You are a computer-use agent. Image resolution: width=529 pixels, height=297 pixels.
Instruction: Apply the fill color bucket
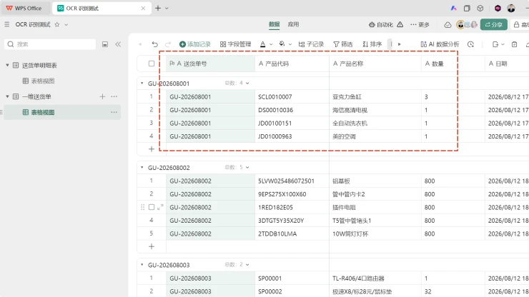pyautogui.click(x=282, y=44)
